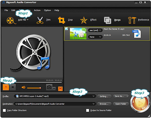Enable Output to Source Folder checkbox

[87, 110]
